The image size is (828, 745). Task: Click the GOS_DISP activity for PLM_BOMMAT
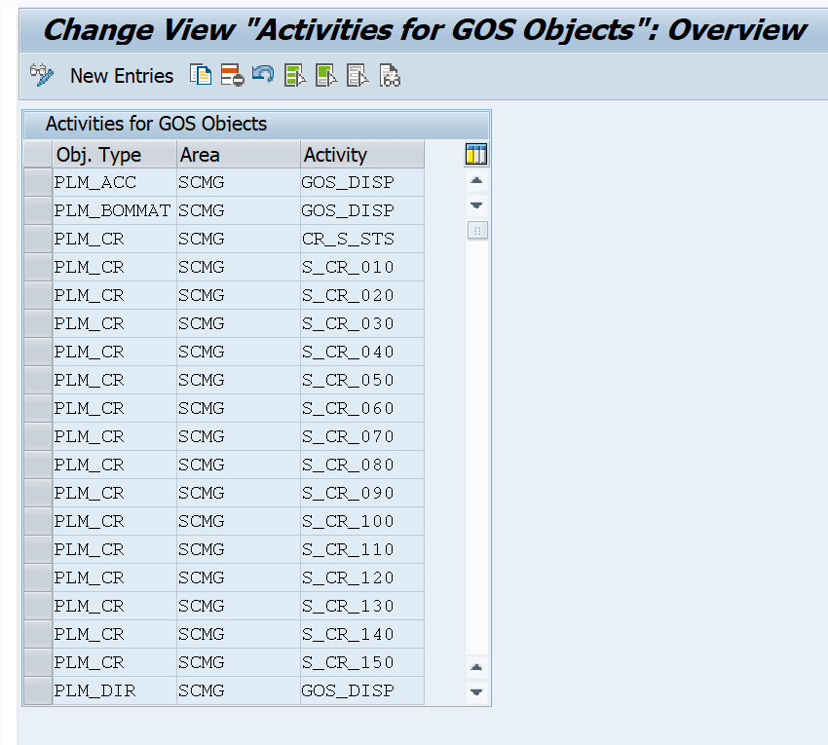pyautogui.click(x=362, y=210)
